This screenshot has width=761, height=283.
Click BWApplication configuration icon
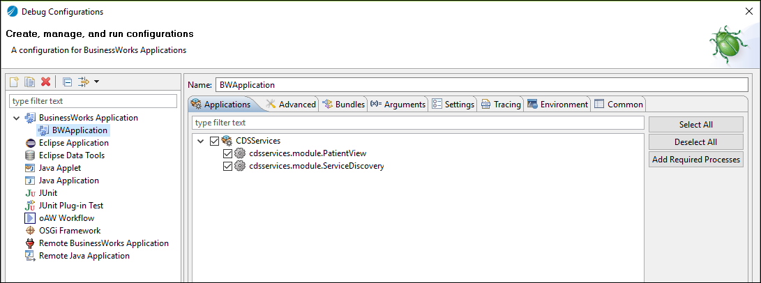43,130
